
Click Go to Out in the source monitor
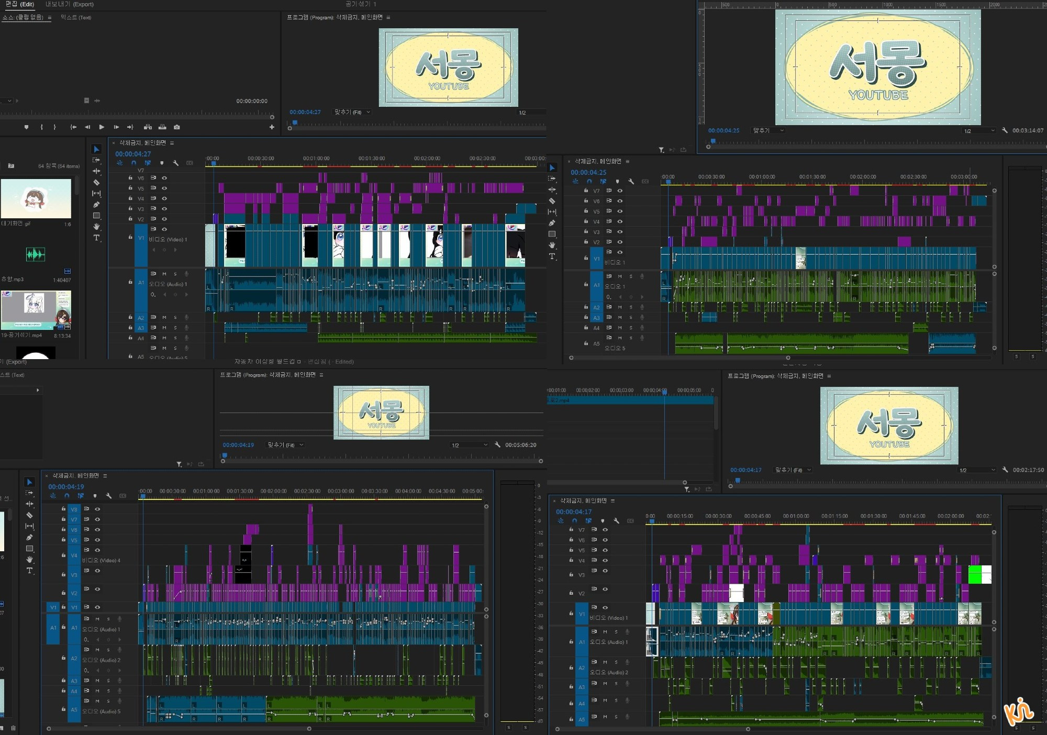point(130,127)
